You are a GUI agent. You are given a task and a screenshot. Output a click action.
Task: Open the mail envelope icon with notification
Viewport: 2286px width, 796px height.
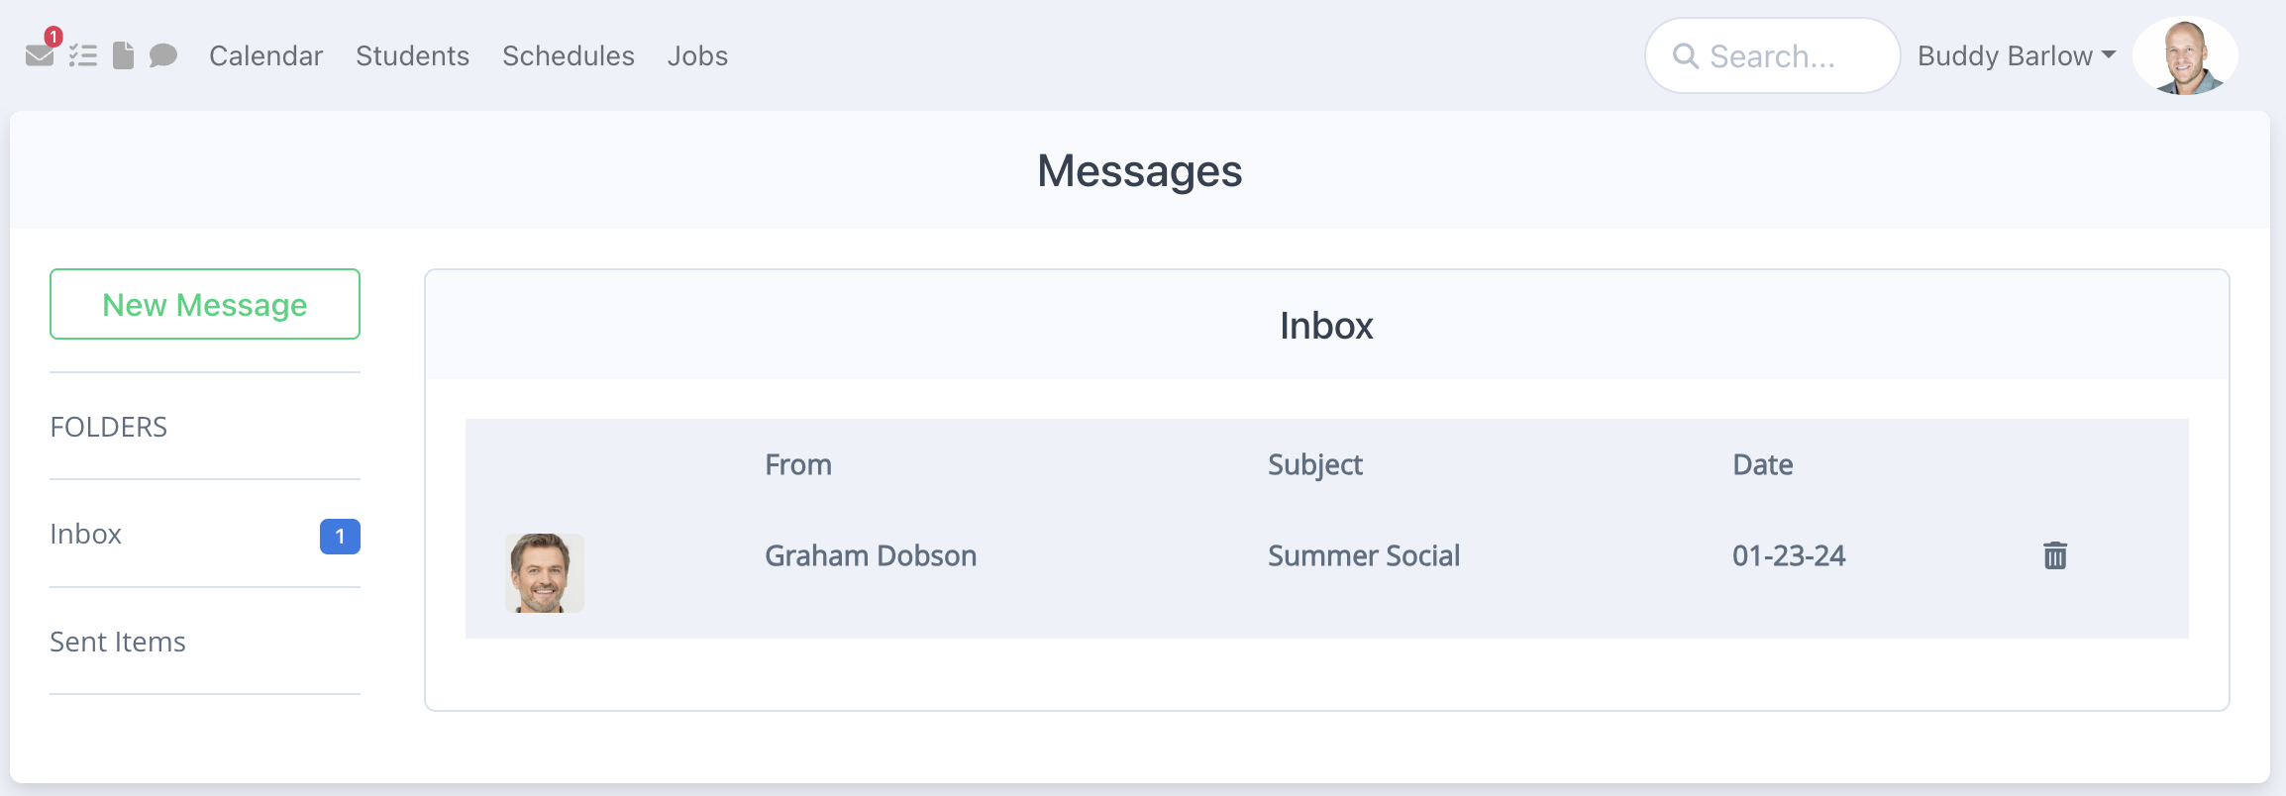[40, 55]
